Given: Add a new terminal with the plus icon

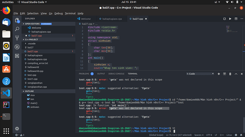Looking at the screenshot, I should click(x=219, y=74).
